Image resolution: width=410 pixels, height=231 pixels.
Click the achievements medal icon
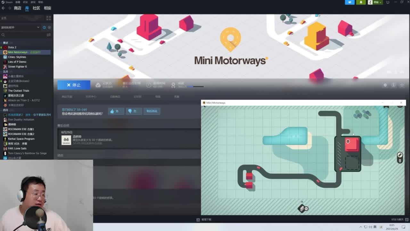pyautogui.click(x=173, y=85)
